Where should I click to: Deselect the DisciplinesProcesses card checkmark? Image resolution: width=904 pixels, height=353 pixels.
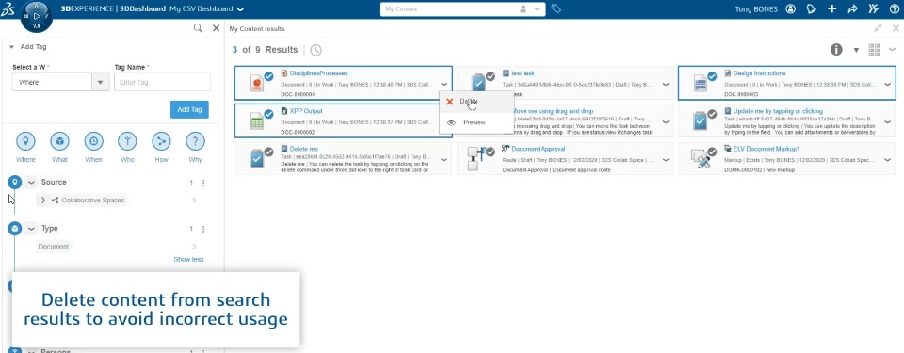[x=268, y=76]
